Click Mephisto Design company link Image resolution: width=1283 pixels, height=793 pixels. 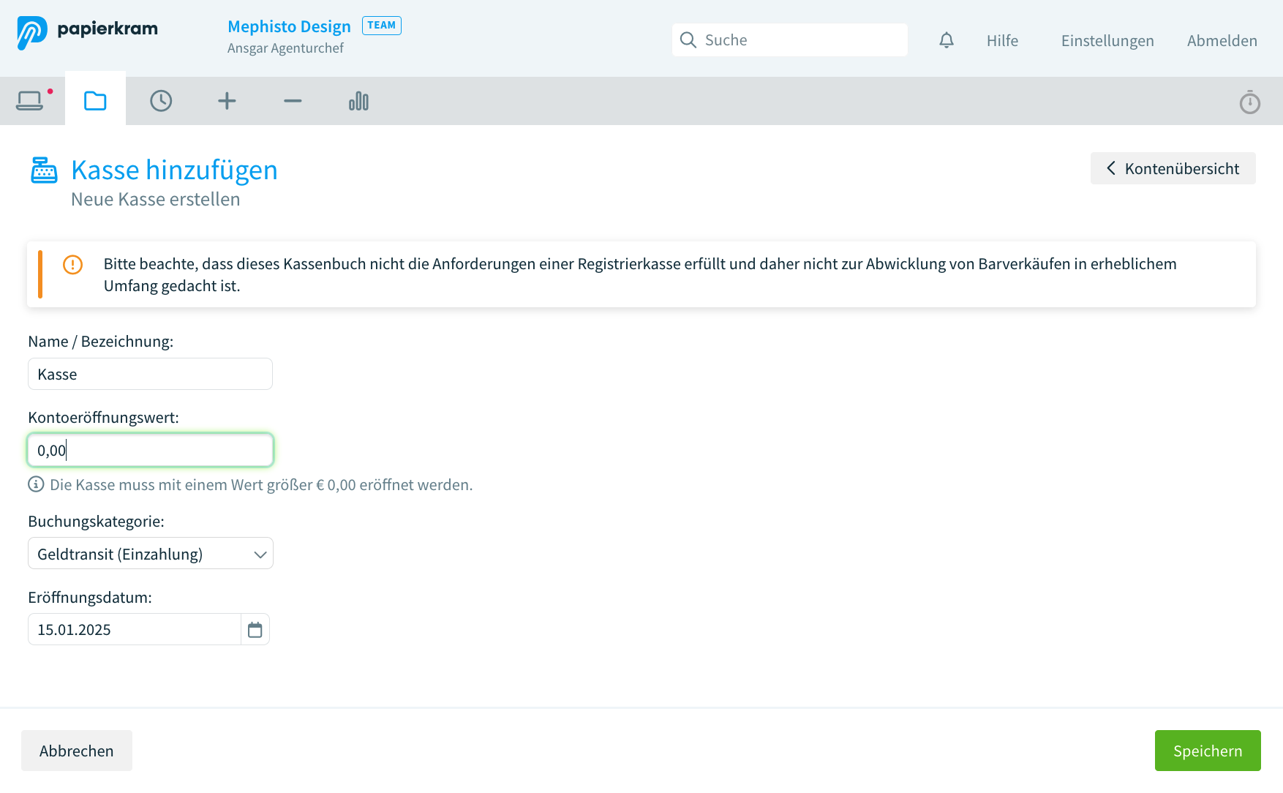coord(289,26)
